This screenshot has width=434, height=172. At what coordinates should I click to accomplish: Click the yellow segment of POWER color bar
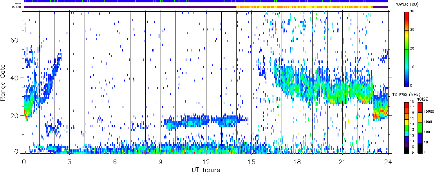tap(407, 35)
